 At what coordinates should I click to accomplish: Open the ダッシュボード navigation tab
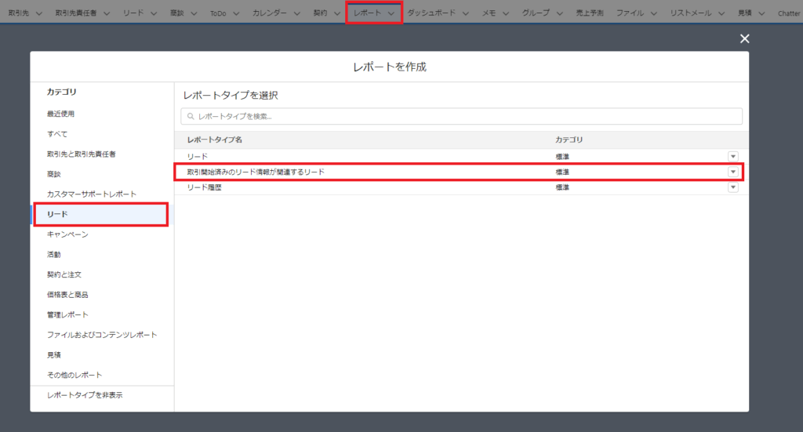coord(431,13)
